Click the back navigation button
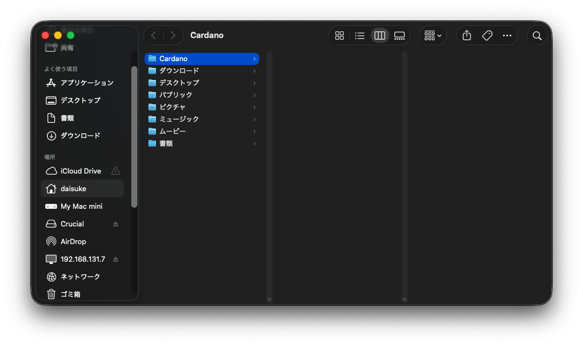583x346 pixels. pyautogui.click(x=153, y=35)
